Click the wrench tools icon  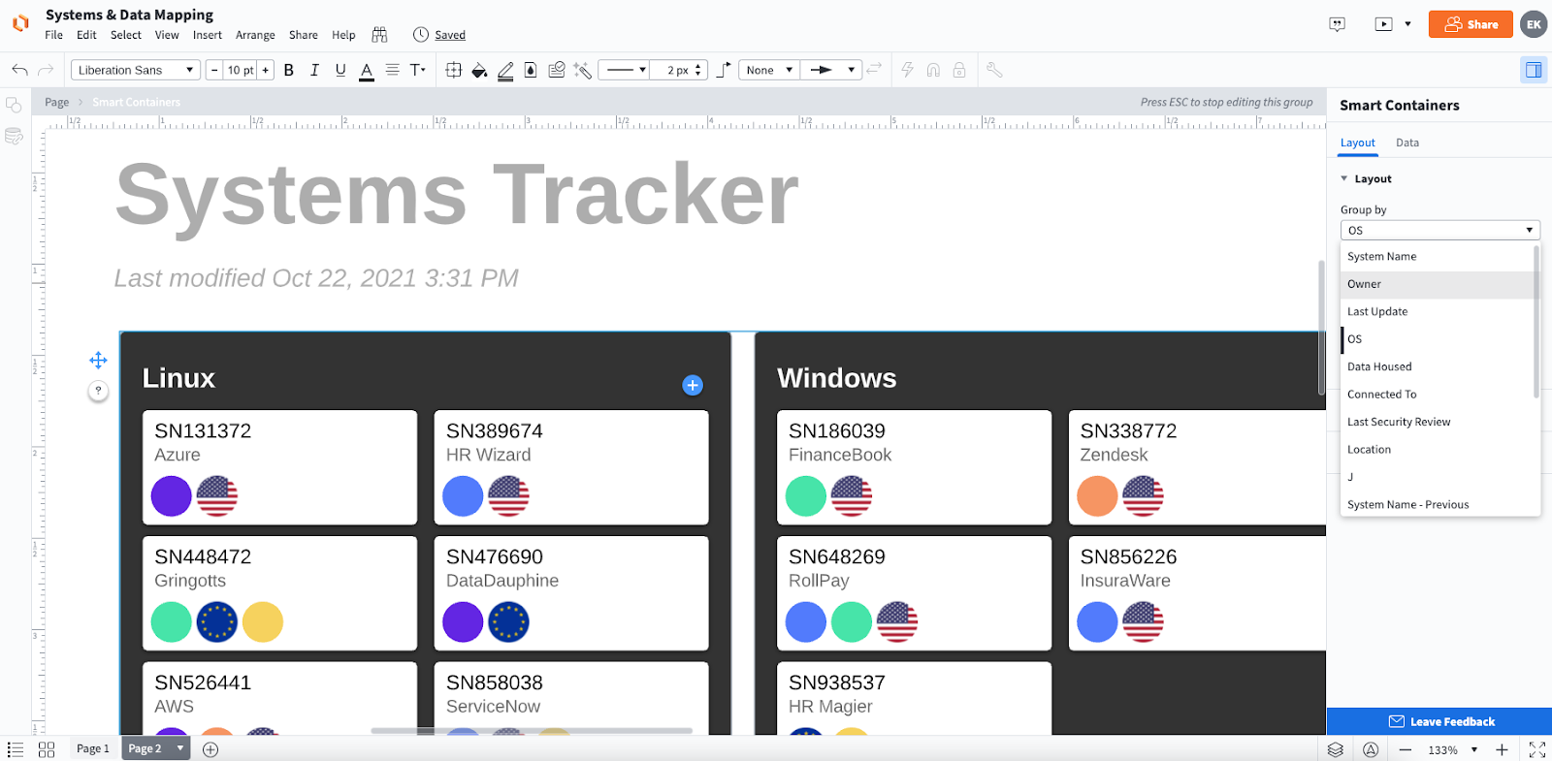(994, 70)
